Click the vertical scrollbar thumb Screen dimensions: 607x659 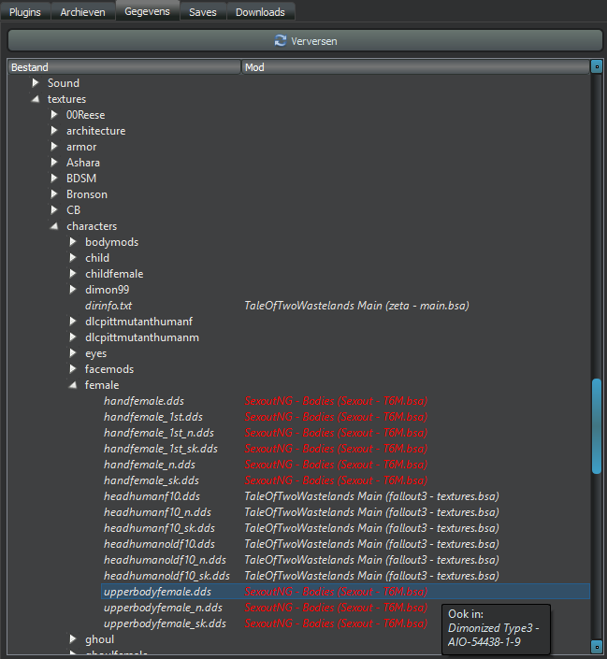596,426
